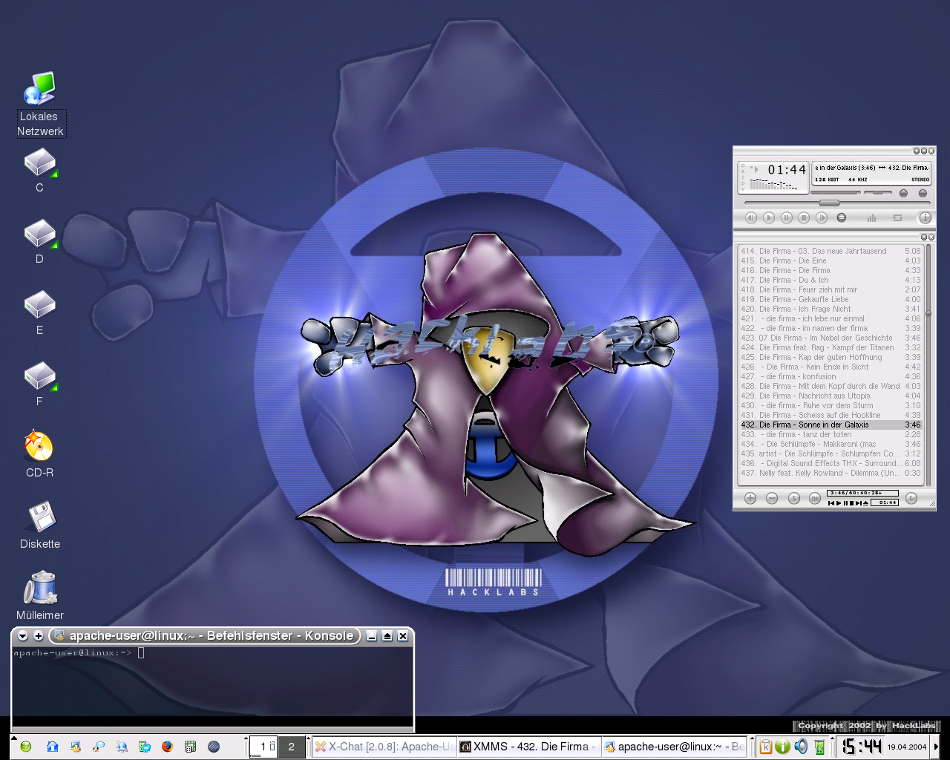Viewport: 950px width, 760px height.
Task: Open the Konsole window menu dropdown
Action: 22,636
